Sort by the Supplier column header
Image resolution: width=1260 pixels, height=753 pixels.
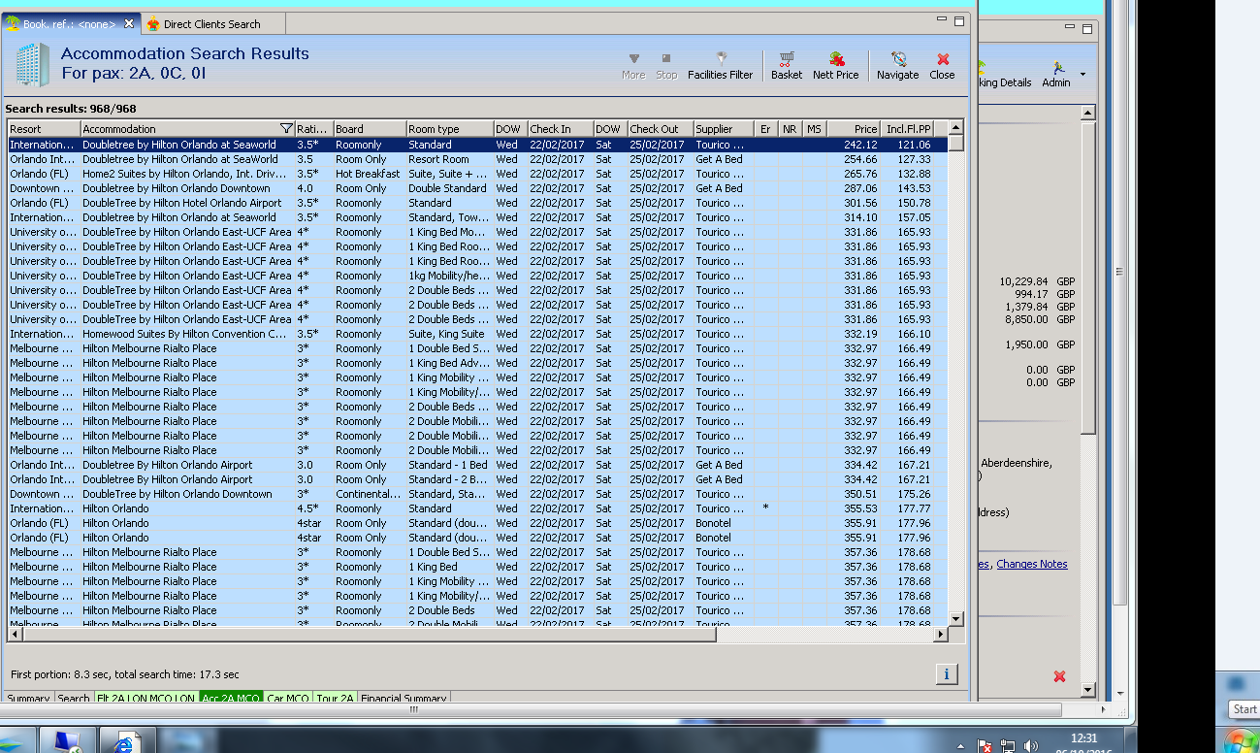coord(723,129)
